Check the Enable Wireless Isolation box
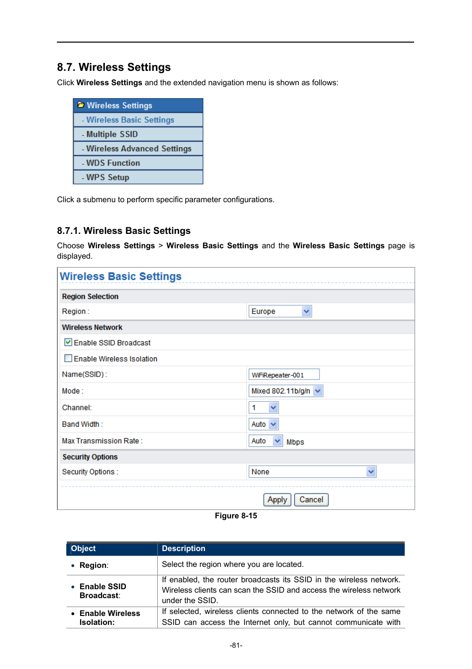This screenshot has height=669, width=472. [68, 358]
